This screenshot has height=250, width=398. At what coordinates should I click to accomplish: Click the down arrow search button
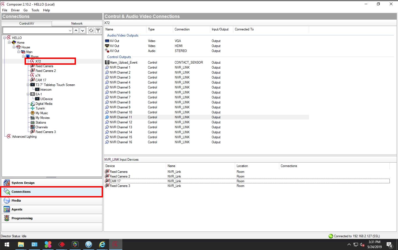point(83,30)
